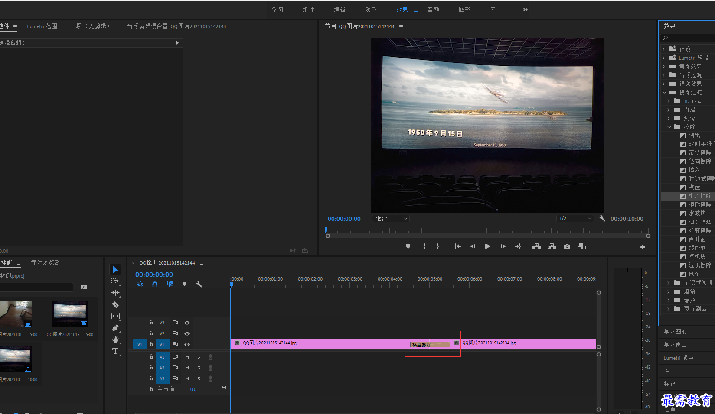Go to Out point in Program monitor
The image size is (715, 414).
pos(518,246)
